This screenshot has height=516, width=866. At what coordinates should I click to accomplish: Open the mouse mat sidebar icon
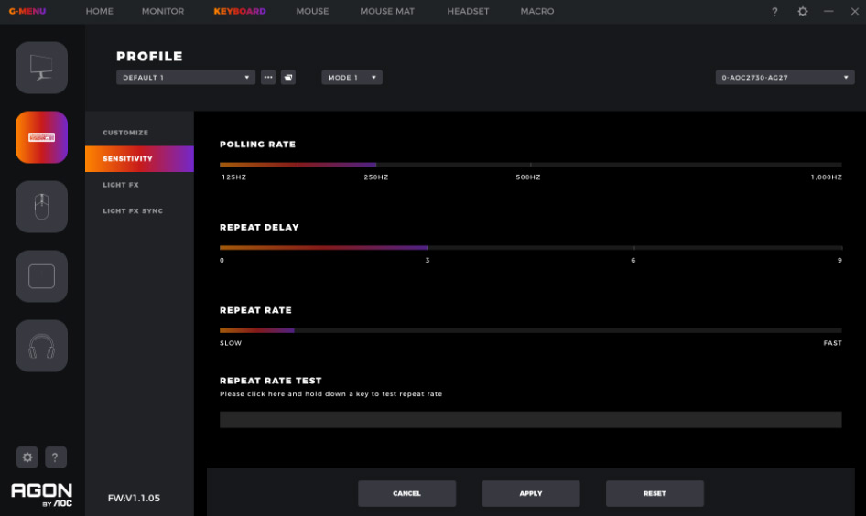pyautogui.click(x=41, y=276)
